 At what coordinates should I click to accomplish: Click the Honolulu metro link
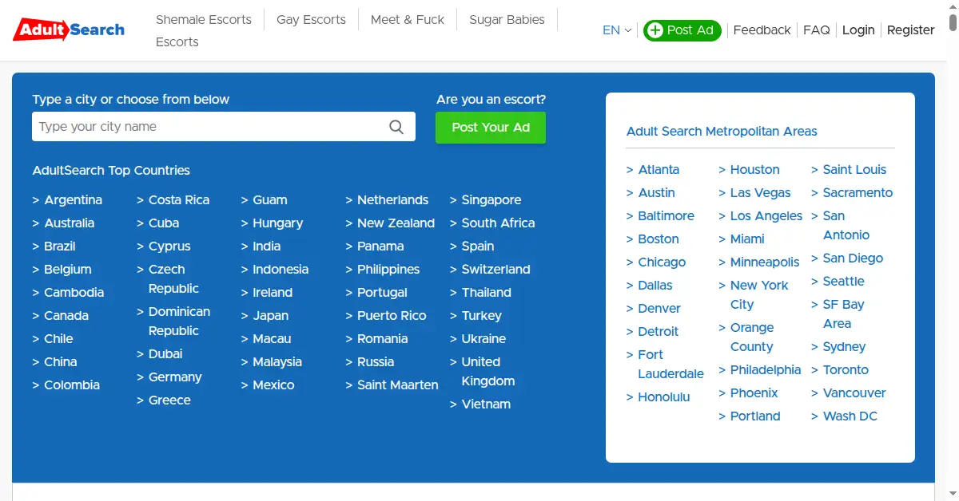[x=663, y=397]
